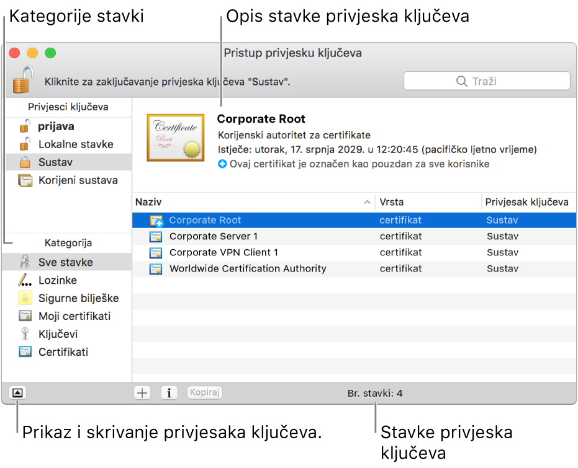578x468 pixels.
Task: Click the Sigurne bilješke note icon
Action: 25,298
